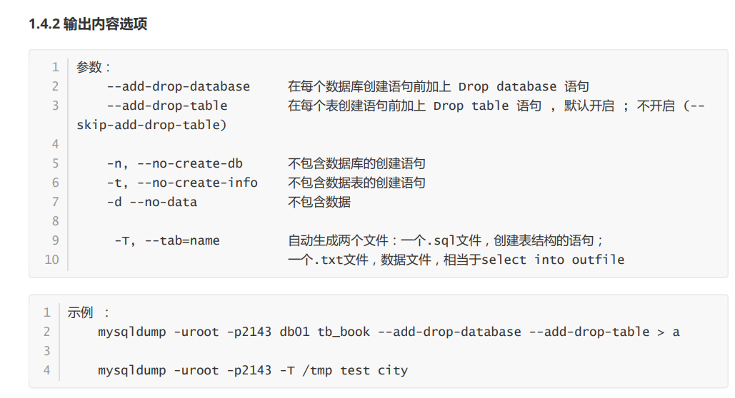Click the 不包含数据库的创建语句 description
The image size is (735, 398).
click(356, 163)
